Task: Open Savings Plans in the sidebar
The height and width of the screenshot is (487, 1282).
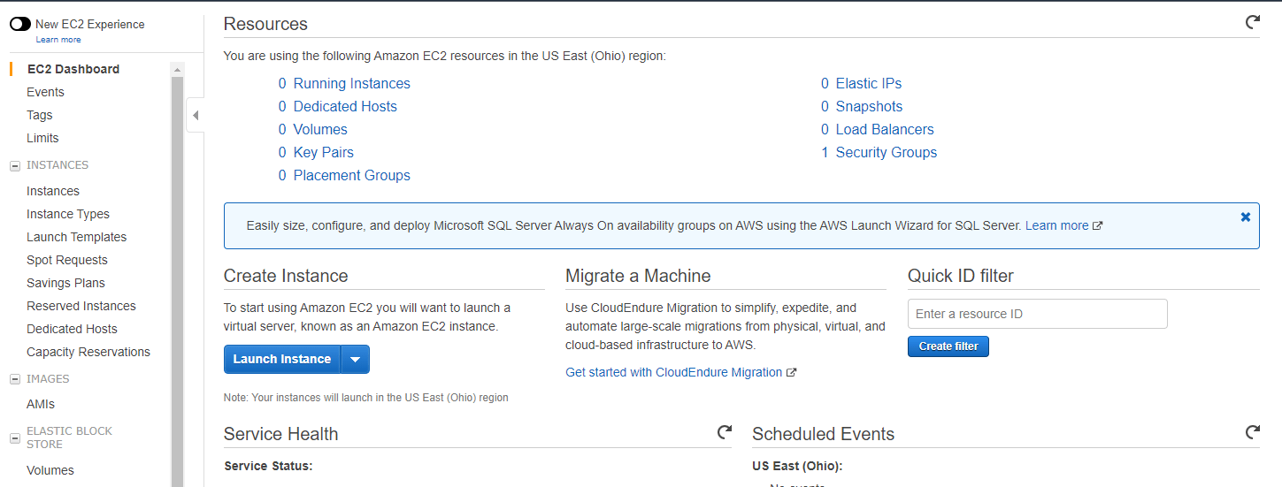Action: click(65, 283)
